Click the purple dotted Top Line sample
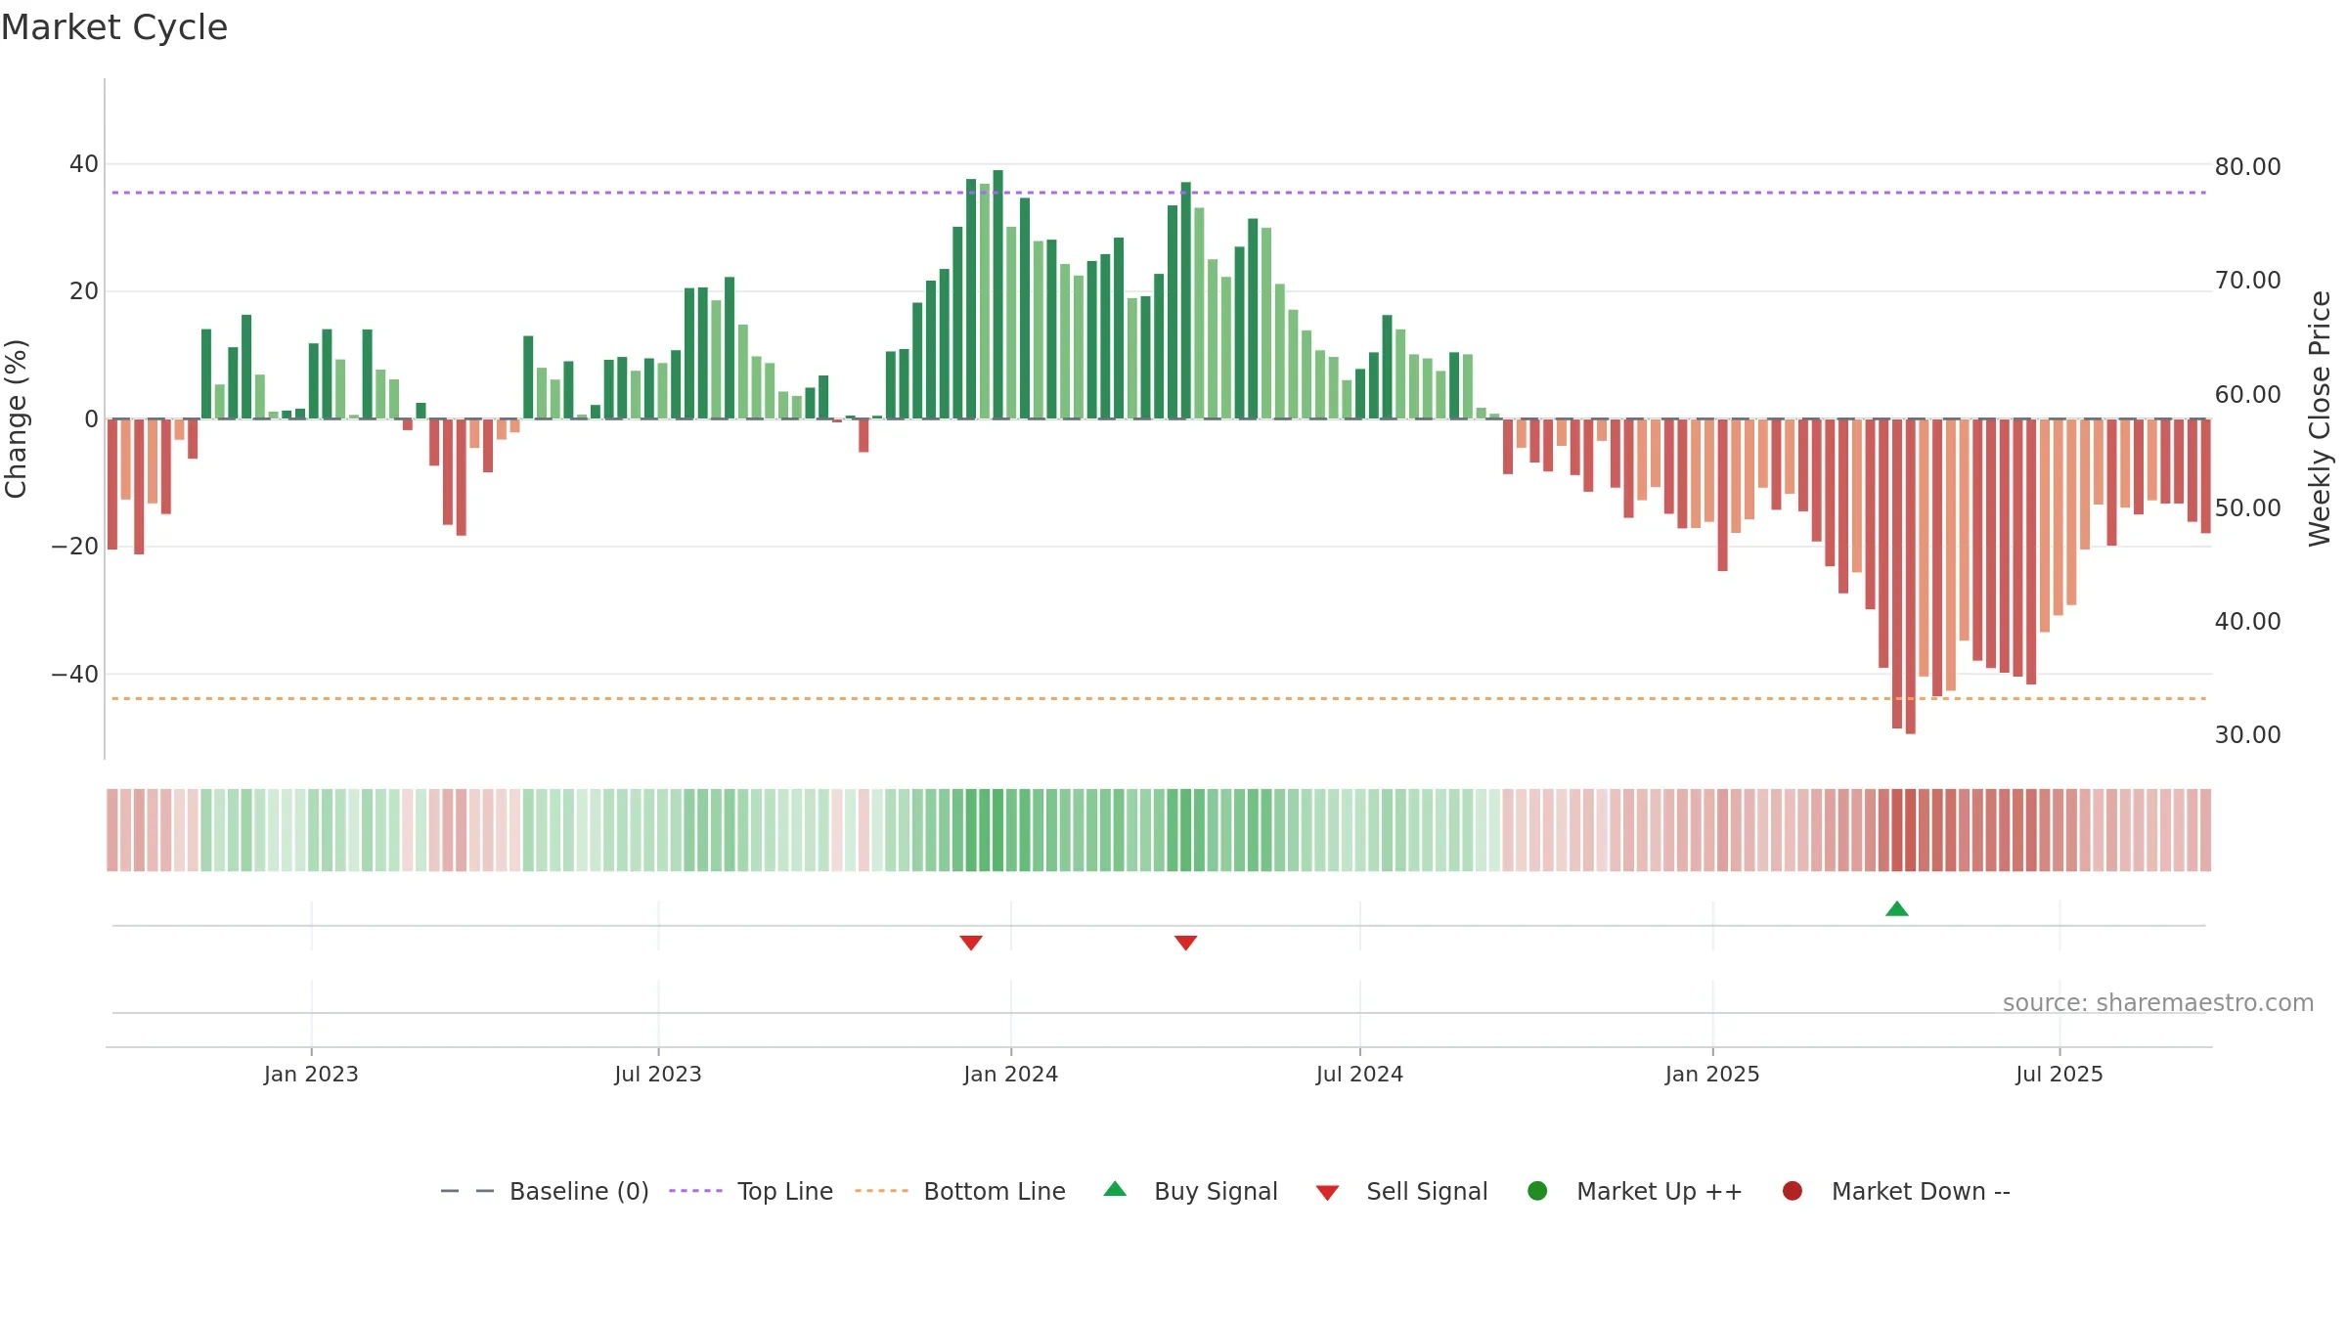The image size is (2347, 1320). (695, 1191)
